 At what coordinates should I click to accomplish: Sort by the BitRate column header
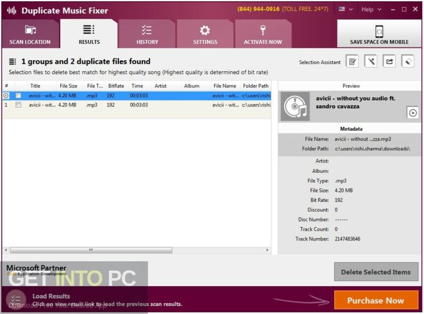tap(116, 86)
